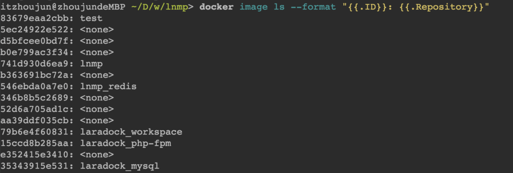Click the docker command word in prompt
This screenshot has height=173, width=513.
[x=216, y=7]
